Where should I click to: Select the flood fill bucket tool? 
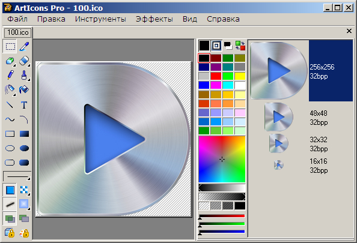click(x=24, y=90)
